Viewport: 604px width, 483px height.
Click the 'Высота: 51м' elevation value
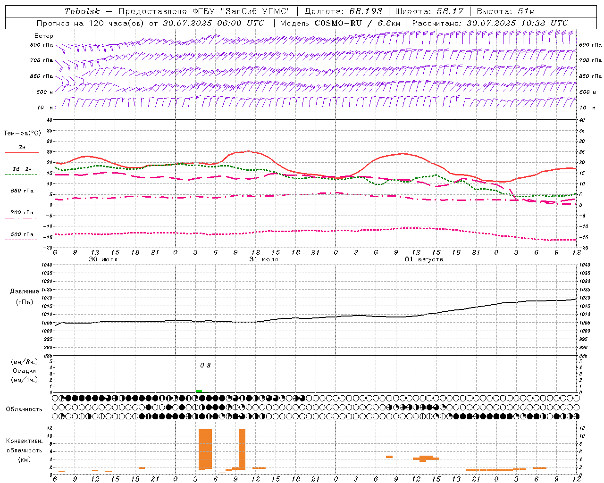pos(506,11)
